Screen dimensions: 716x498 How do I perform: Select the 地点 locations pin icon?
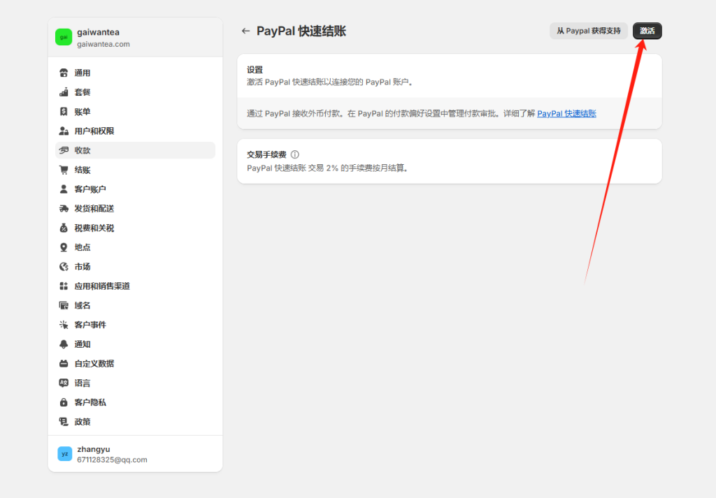click(63, 247)
